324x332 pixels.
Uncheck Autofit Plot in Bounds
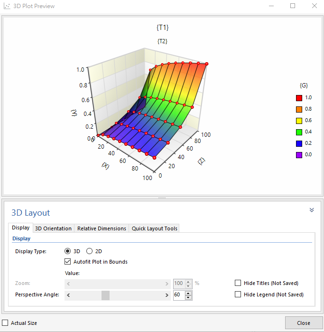click(x=67, y=262)
